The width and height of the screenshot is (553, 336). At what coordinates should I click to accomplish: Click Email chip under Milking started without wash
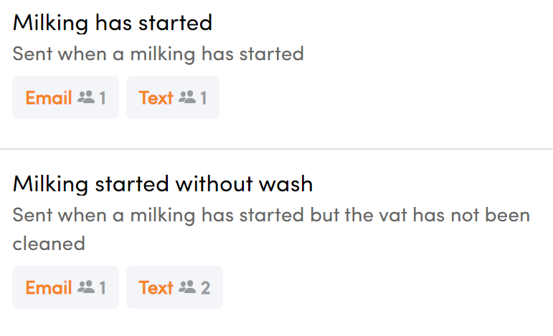point(65,287)
